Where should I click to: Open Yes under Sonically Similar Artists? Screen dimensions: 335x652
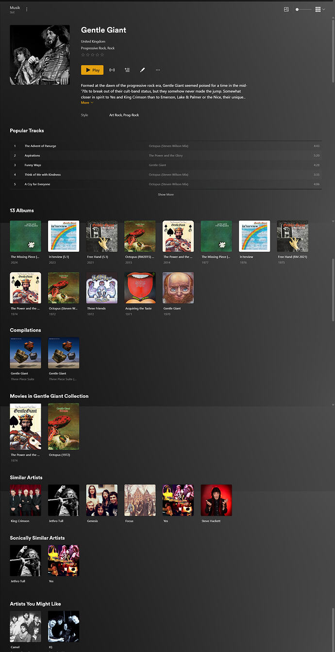[64, 561]
